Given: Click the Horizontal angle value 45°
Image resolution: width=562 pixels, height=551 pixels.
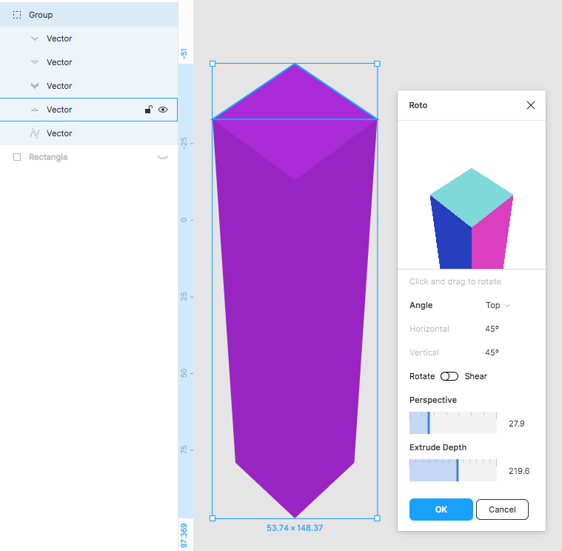Looking at the screenshot, I should tap(492, 329).
